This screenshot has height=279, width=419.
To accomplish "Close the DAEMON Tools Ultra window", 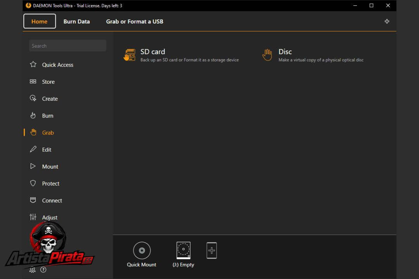I will coord(388,5).
